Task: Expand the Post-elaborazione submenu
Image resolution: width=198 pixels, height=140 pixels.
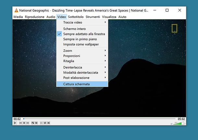Action: [x=82, y=78]
